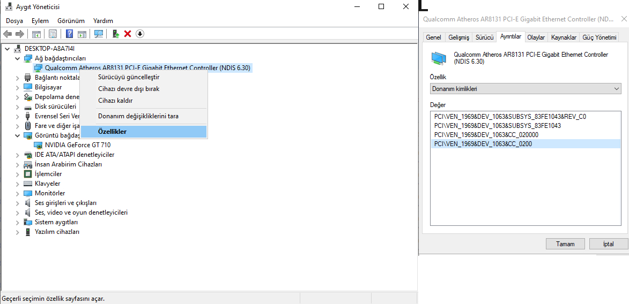This screenshot has height=304, width=629.
Task: Click the NVIDIA GeForce GT 710 icon
Action: point(39,145)
